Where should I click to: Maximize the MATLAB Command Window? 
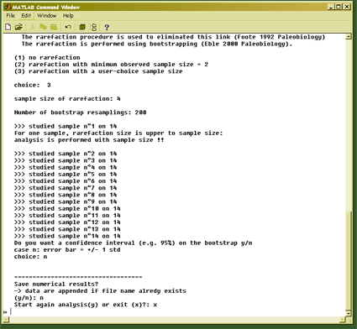pyautogui.click(x=339, y=7)
